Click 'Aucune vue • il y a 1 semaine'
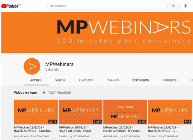The image size is (193, 140). point(32,136)
